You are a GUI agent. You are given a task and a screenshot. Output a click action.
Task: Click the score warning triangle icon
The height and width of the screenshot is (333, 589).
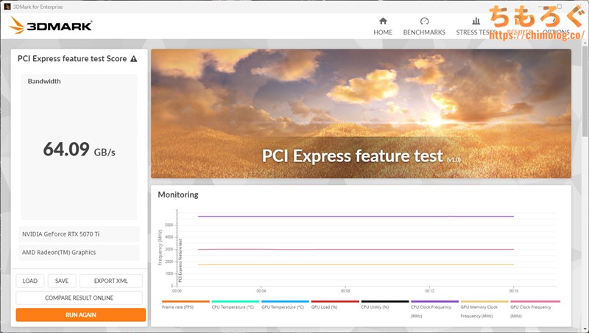pos(133,59)
